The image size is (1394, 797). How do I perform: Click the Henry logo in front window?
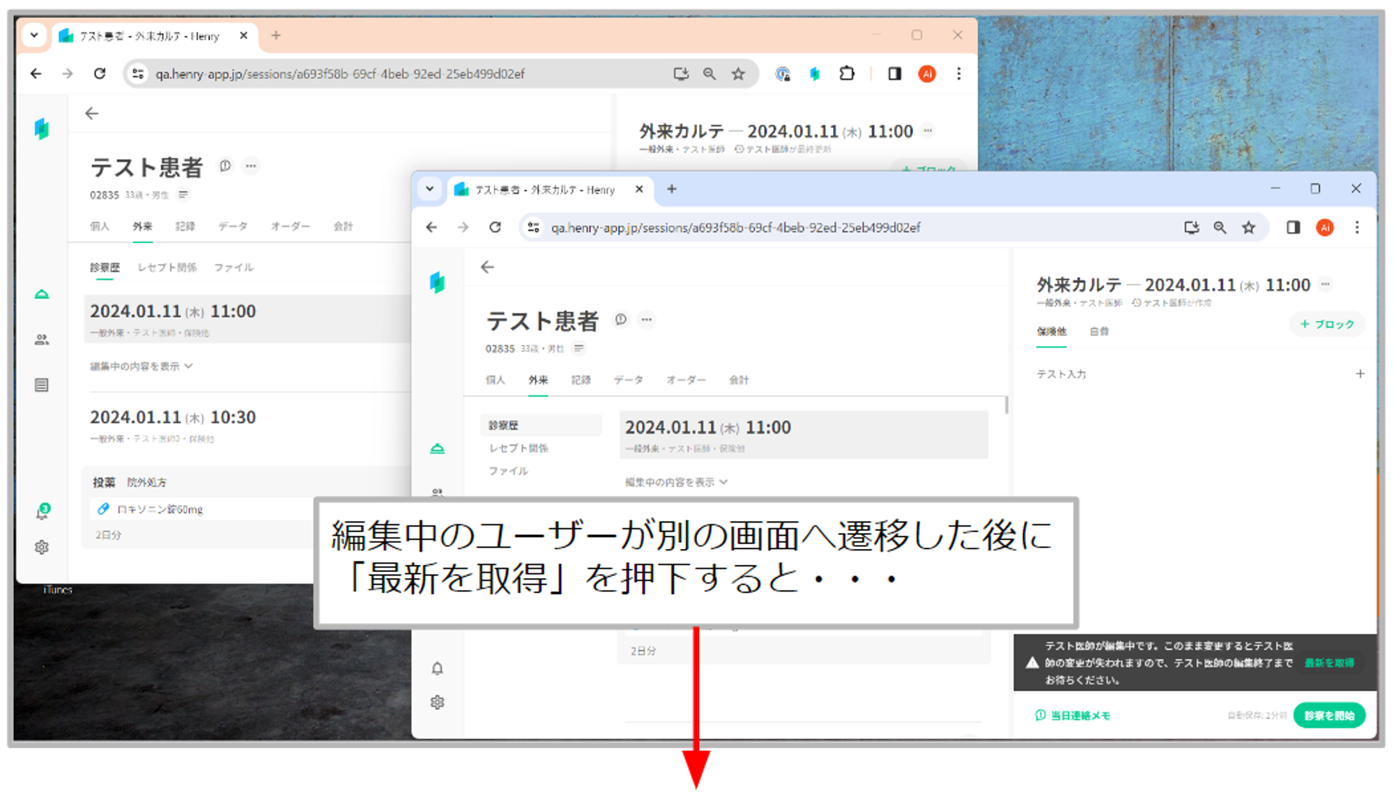tap(437, 282)
